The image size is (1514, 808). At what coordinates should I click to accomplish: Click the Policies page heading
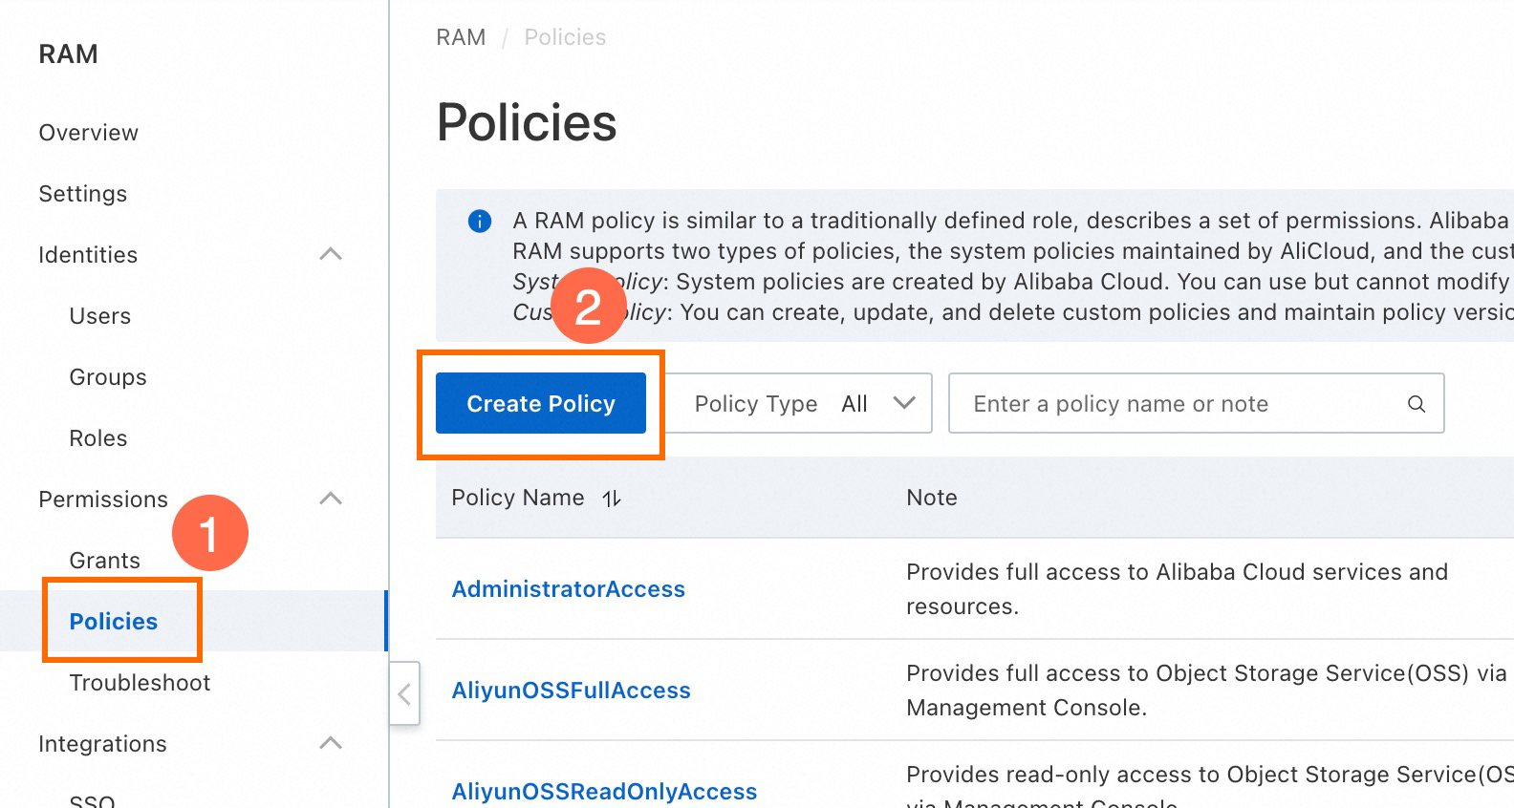tap(527, 123)
